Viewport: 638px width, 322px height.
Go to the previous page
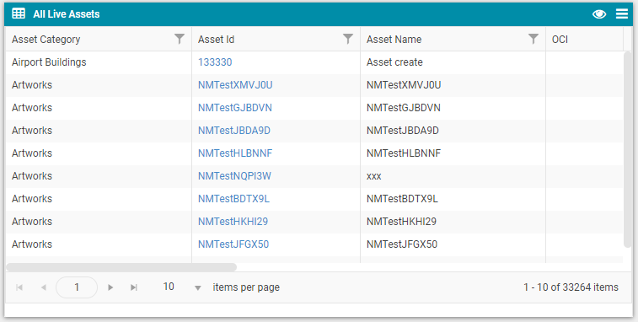[x=44, y=287]
